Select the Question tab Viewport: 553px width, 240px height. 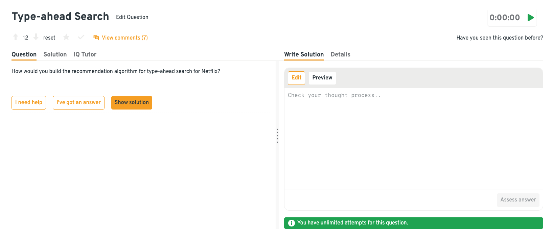pyautogui.click(x=24, y=54)
